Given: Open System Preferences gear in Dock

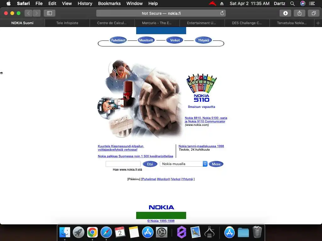Looking at the screenshot, I should click(x=162, y=232).
